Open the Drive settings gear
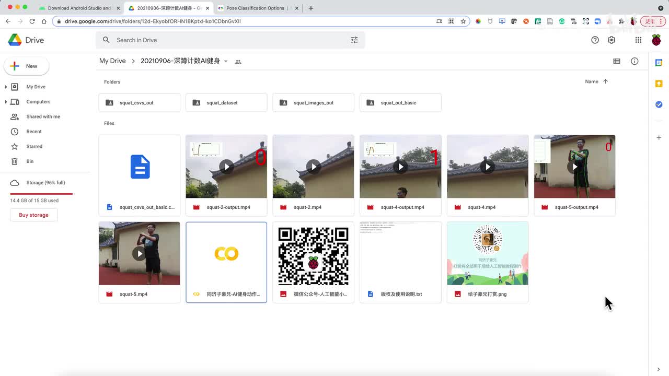Image resolution: width=669 pixels, height=376 pixels. [x=612, y=40]
